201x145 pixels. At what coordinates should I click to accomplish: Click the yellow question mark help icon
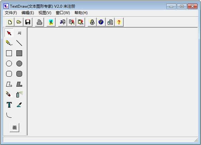pyautogui.click(x=119, y=22)
